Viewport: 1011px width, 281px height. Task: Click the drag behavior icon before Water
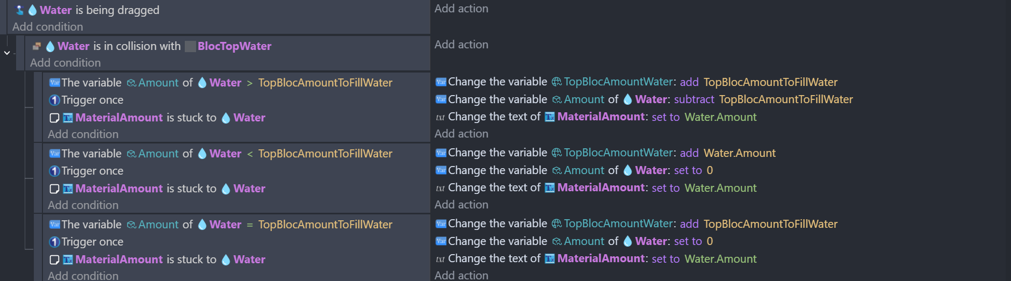point(19,10)
